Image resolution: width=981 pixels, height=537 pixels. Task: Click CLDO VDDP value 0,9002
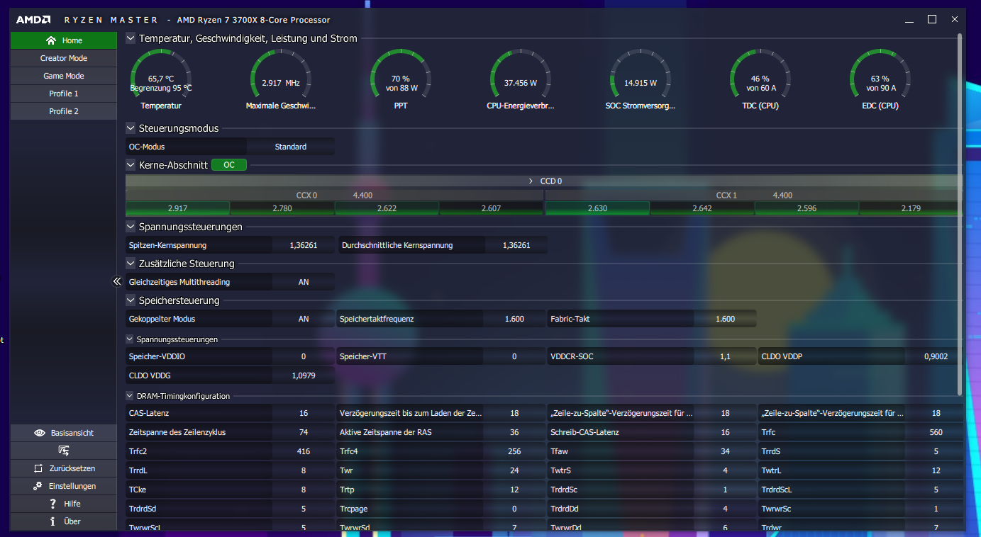[936, 356]
